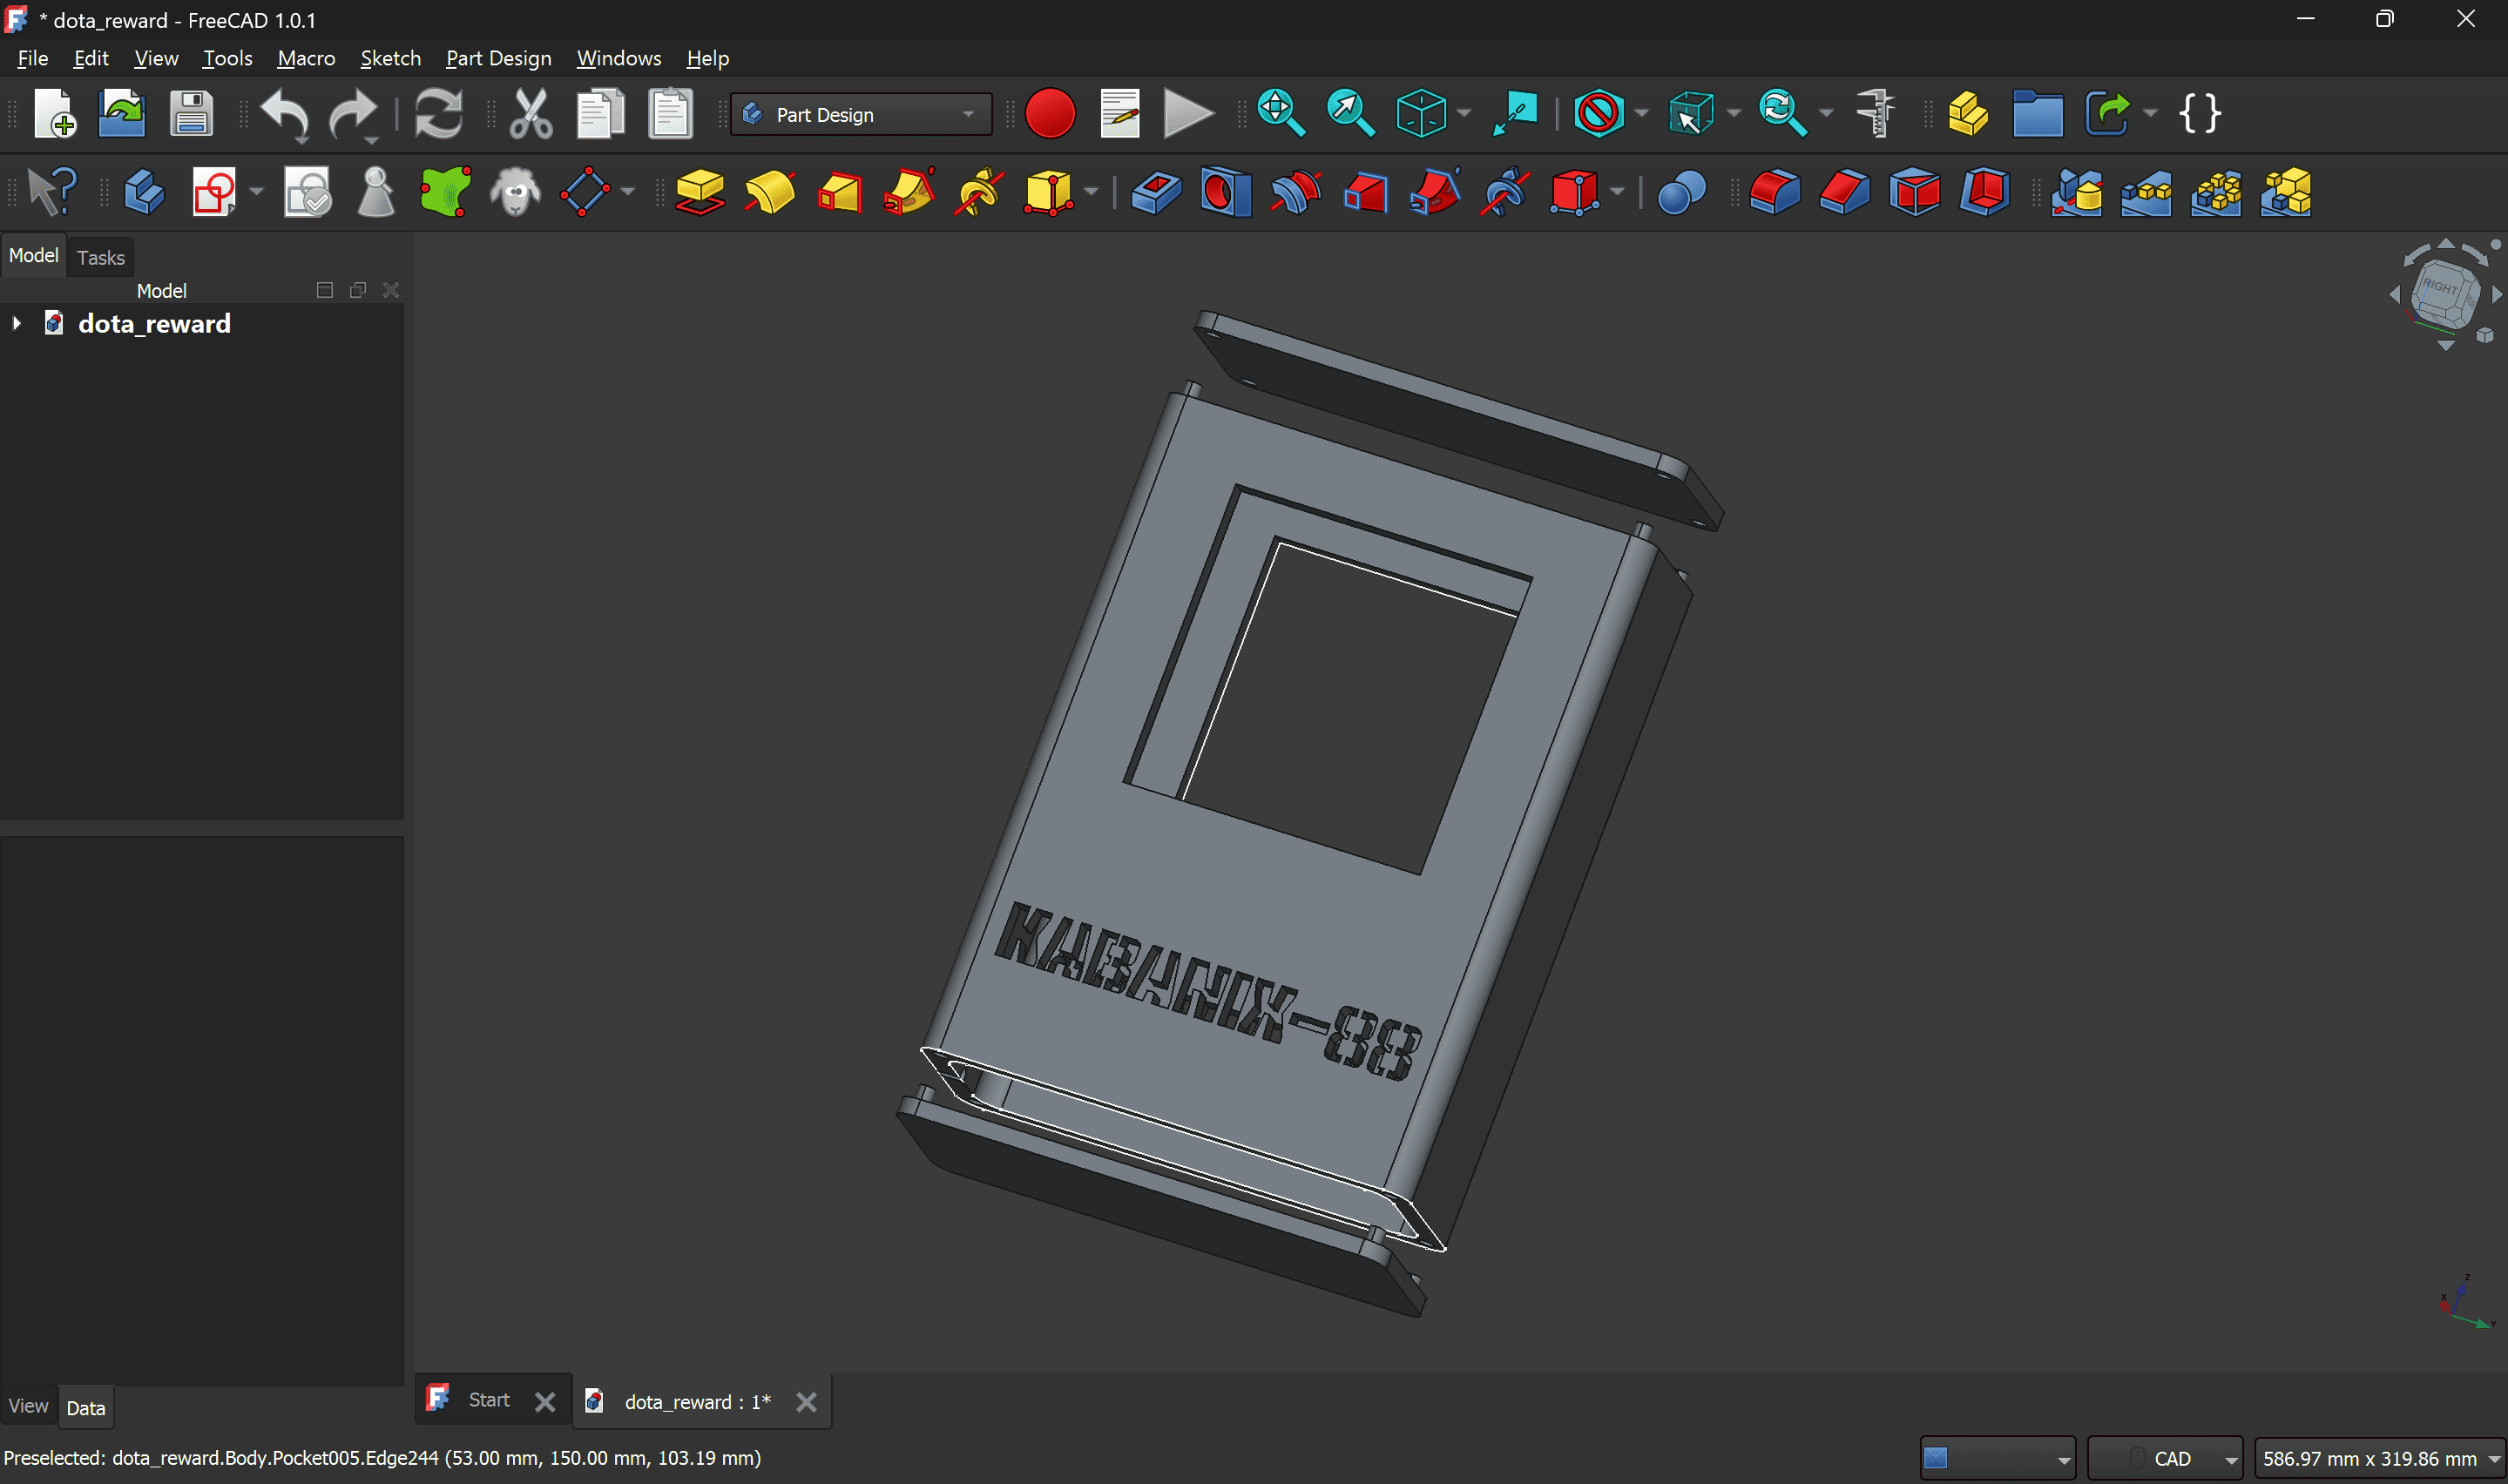Create a Linear Pattern feature
This screenshot has height=1484, width=2508.
point(2147,192)
